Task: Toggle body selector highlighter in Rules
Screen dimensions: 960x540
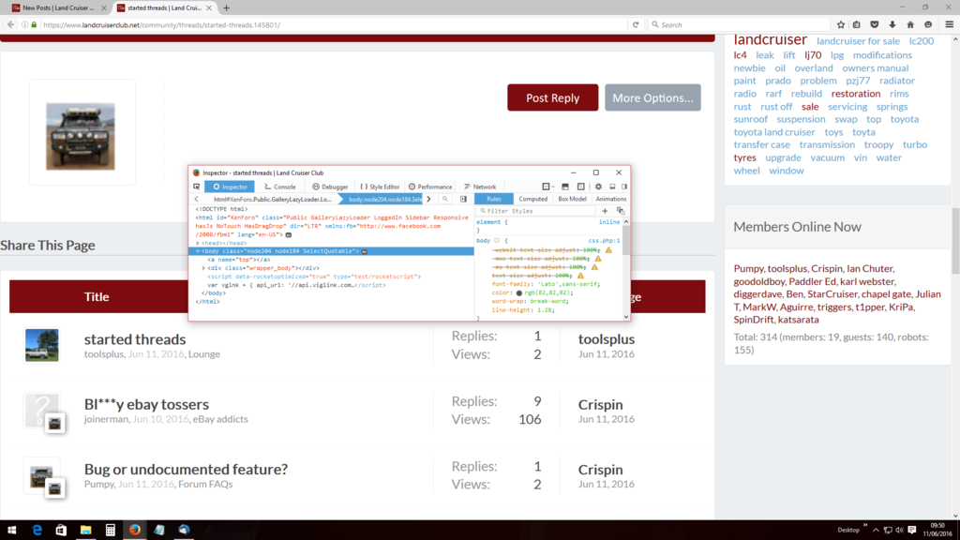Action: pyautogui.click(x=497, y=241)
